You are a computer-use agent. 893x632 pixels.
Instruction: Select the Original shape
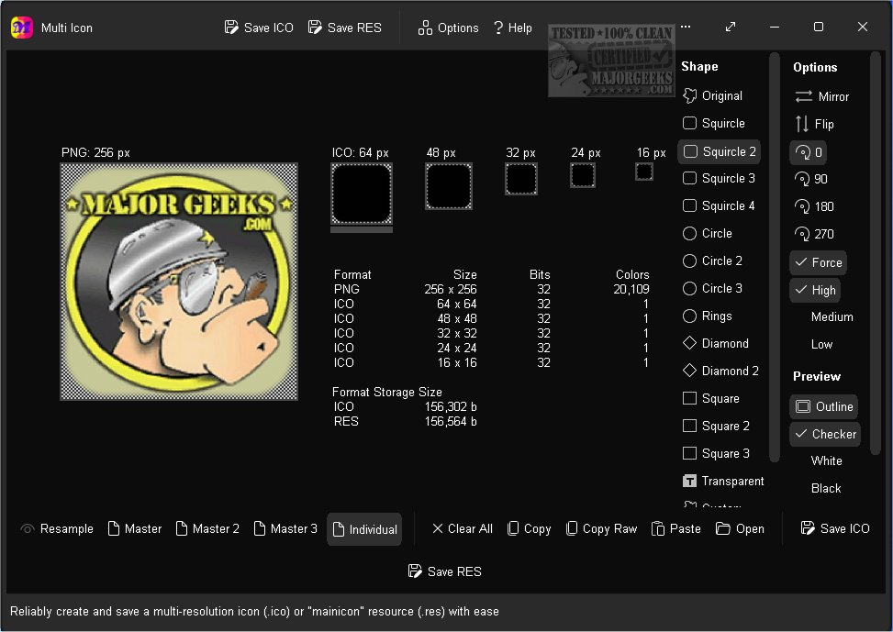[712, 95]
